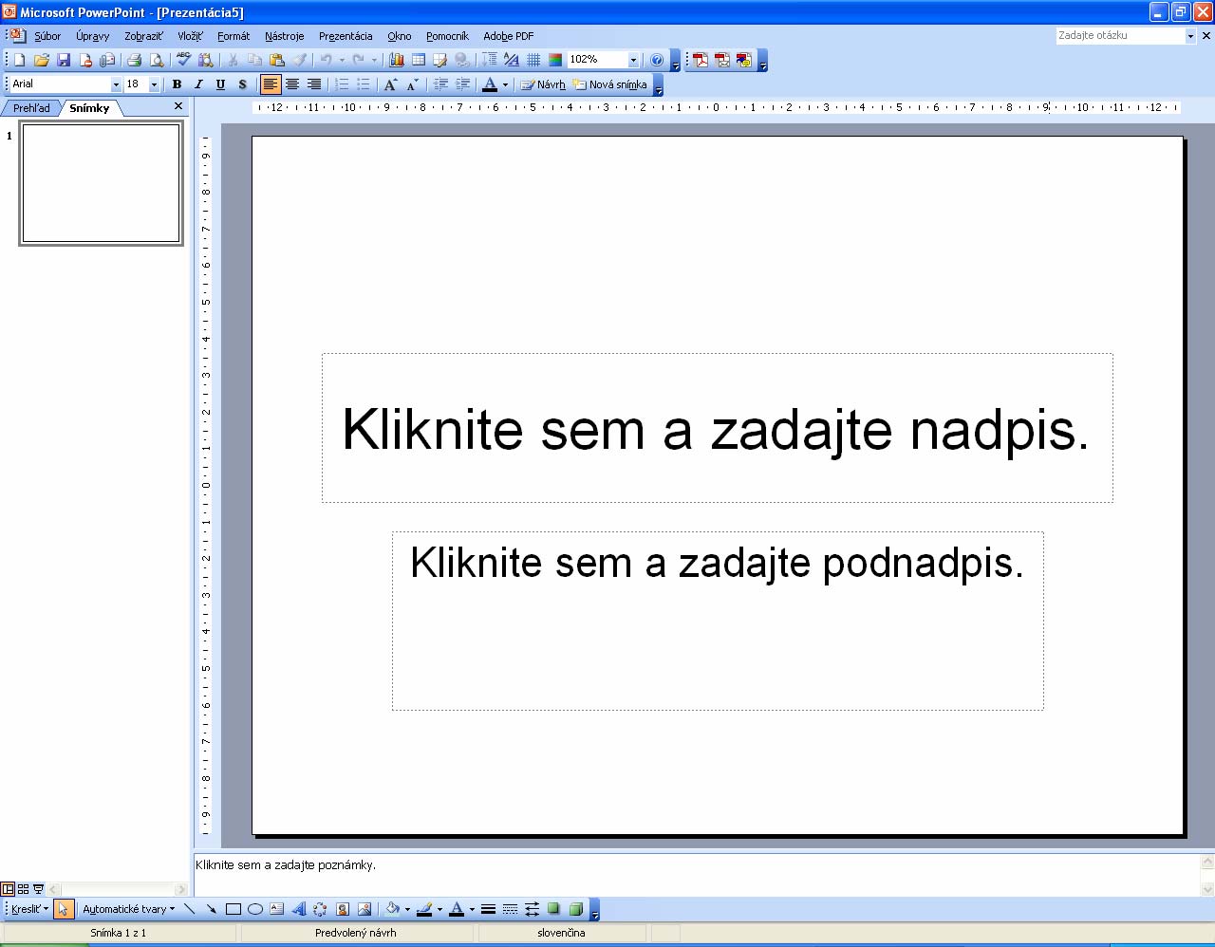Convert to Adobe PDF with the first PDF icon
The image size is (1215, 947).
click(x=701, y=61)
